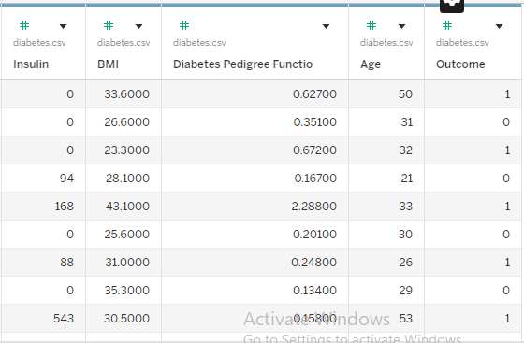Click the Insulin value 88
The image size is (524, 343).
click(66, 263)
